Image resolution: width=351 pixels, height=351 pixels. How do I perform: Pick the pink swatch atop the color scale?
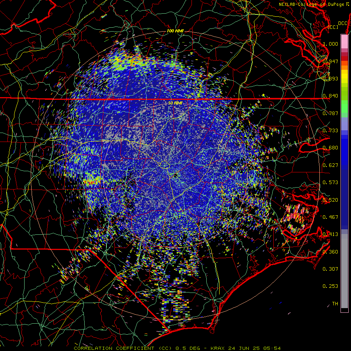344,41
